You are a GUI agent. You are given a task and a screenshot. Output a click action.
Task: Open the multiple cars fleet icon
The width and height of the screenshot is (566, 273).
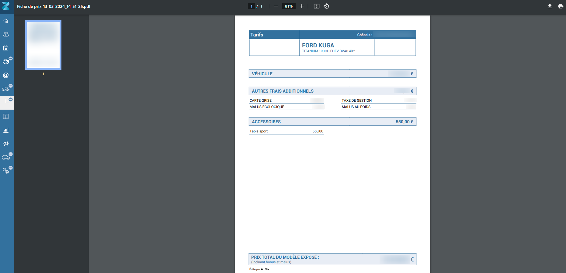point(6,89)
